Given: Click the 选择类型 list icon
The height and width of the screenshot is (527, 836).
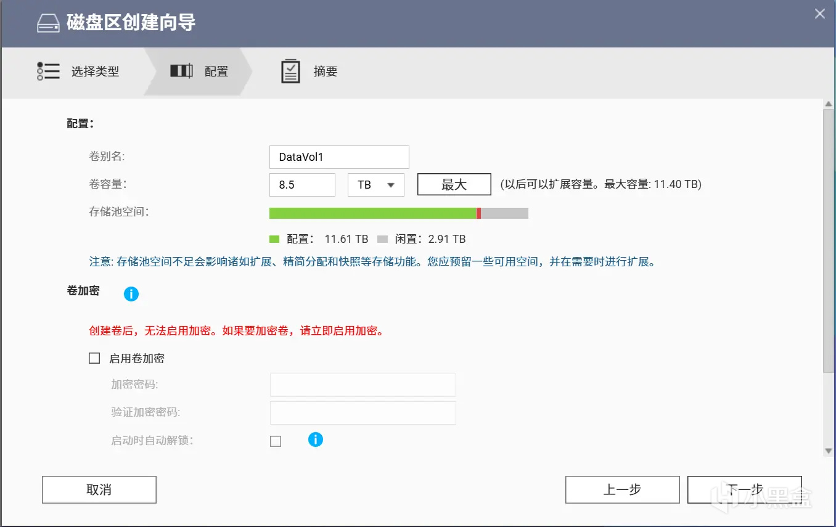Looking at the screenshot, I should tap(48, 71).
